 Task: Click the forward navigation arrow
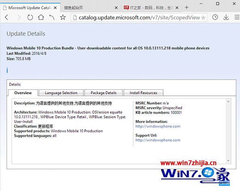(19, 17)
